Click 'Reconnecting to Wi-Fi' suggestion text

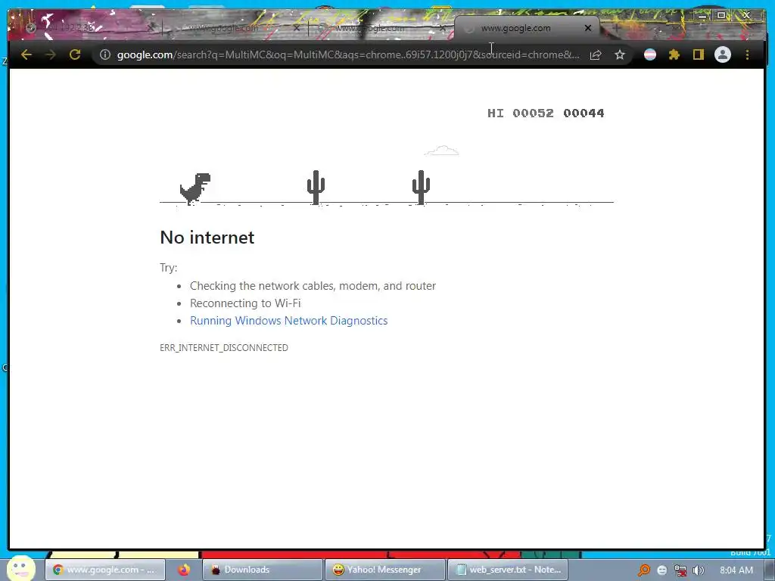[245, 303]
